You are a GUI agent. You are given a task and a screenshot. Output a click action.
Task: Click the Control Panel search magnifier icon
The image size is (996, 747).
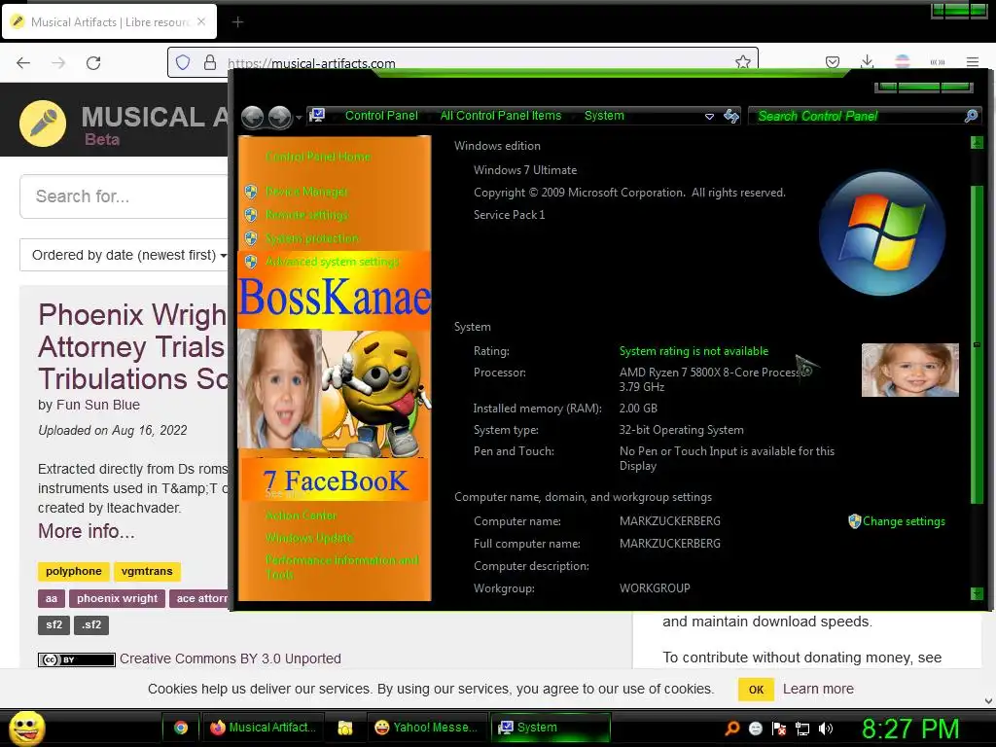[x=972, y=116]
